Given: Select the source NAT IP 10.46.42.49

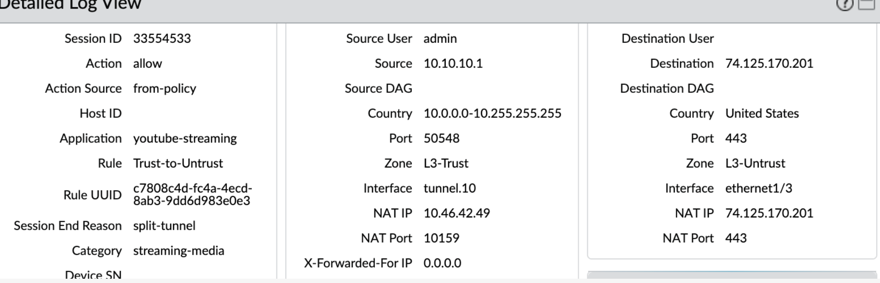Looking at the screenshot, I should [457, 214].
